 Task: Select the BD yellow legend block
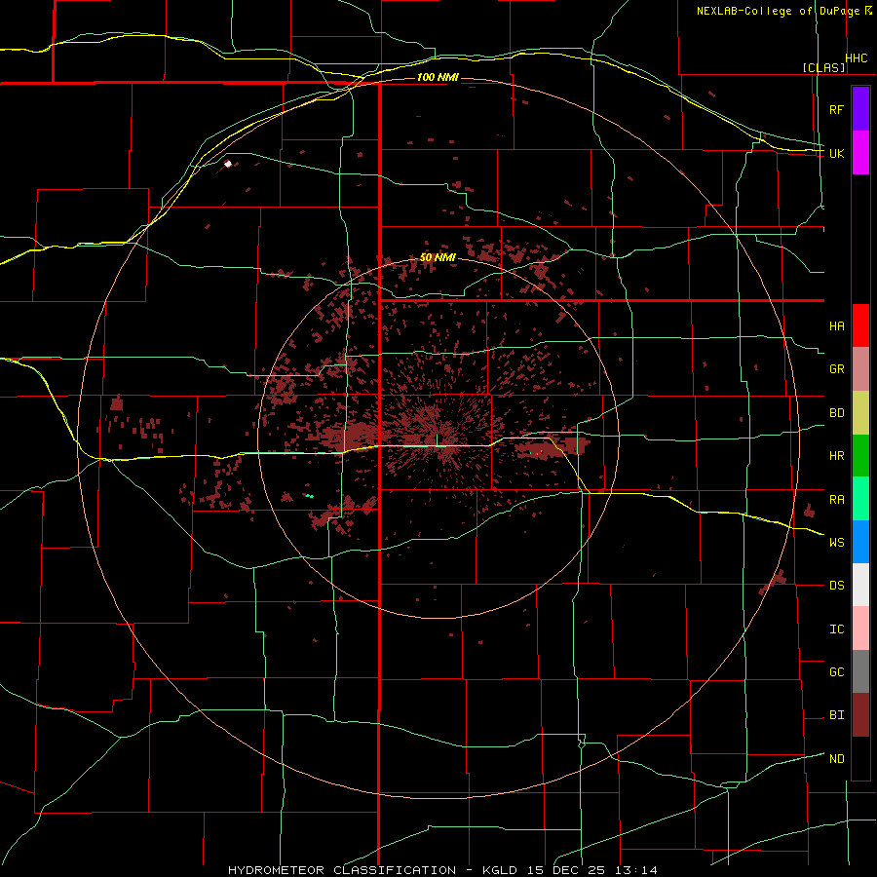point(860,413)
